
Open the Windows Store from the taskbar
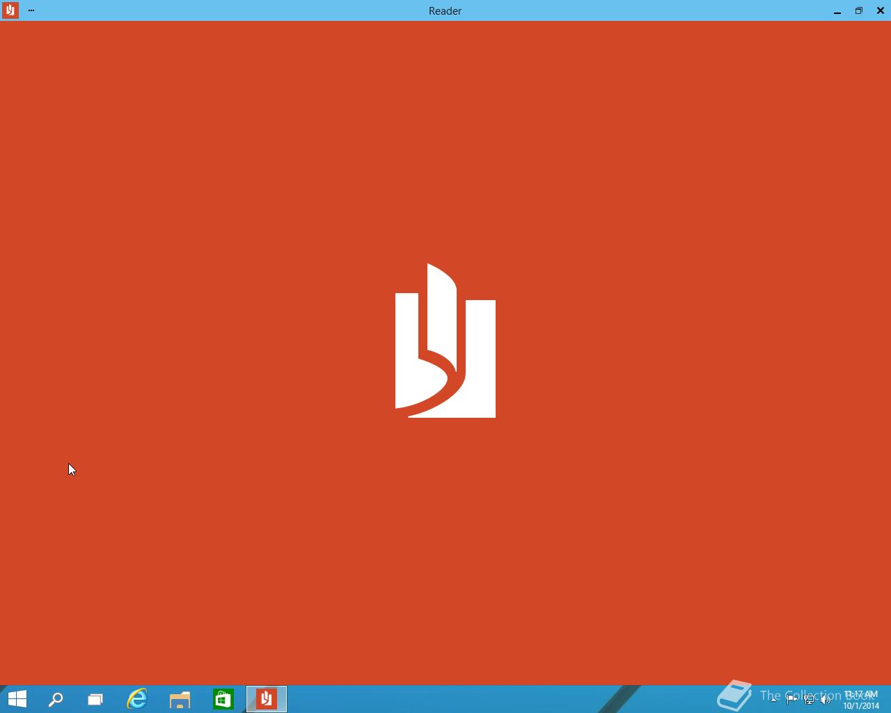point(223,699)
